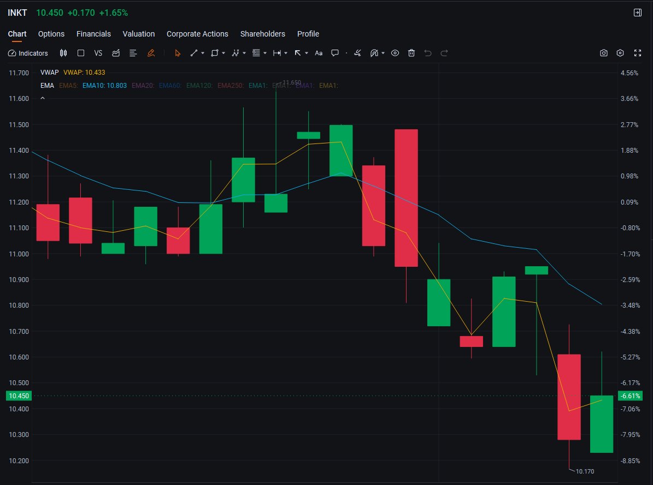Select the arrow marker tool

pyautogui.click(x=298, y=53)
